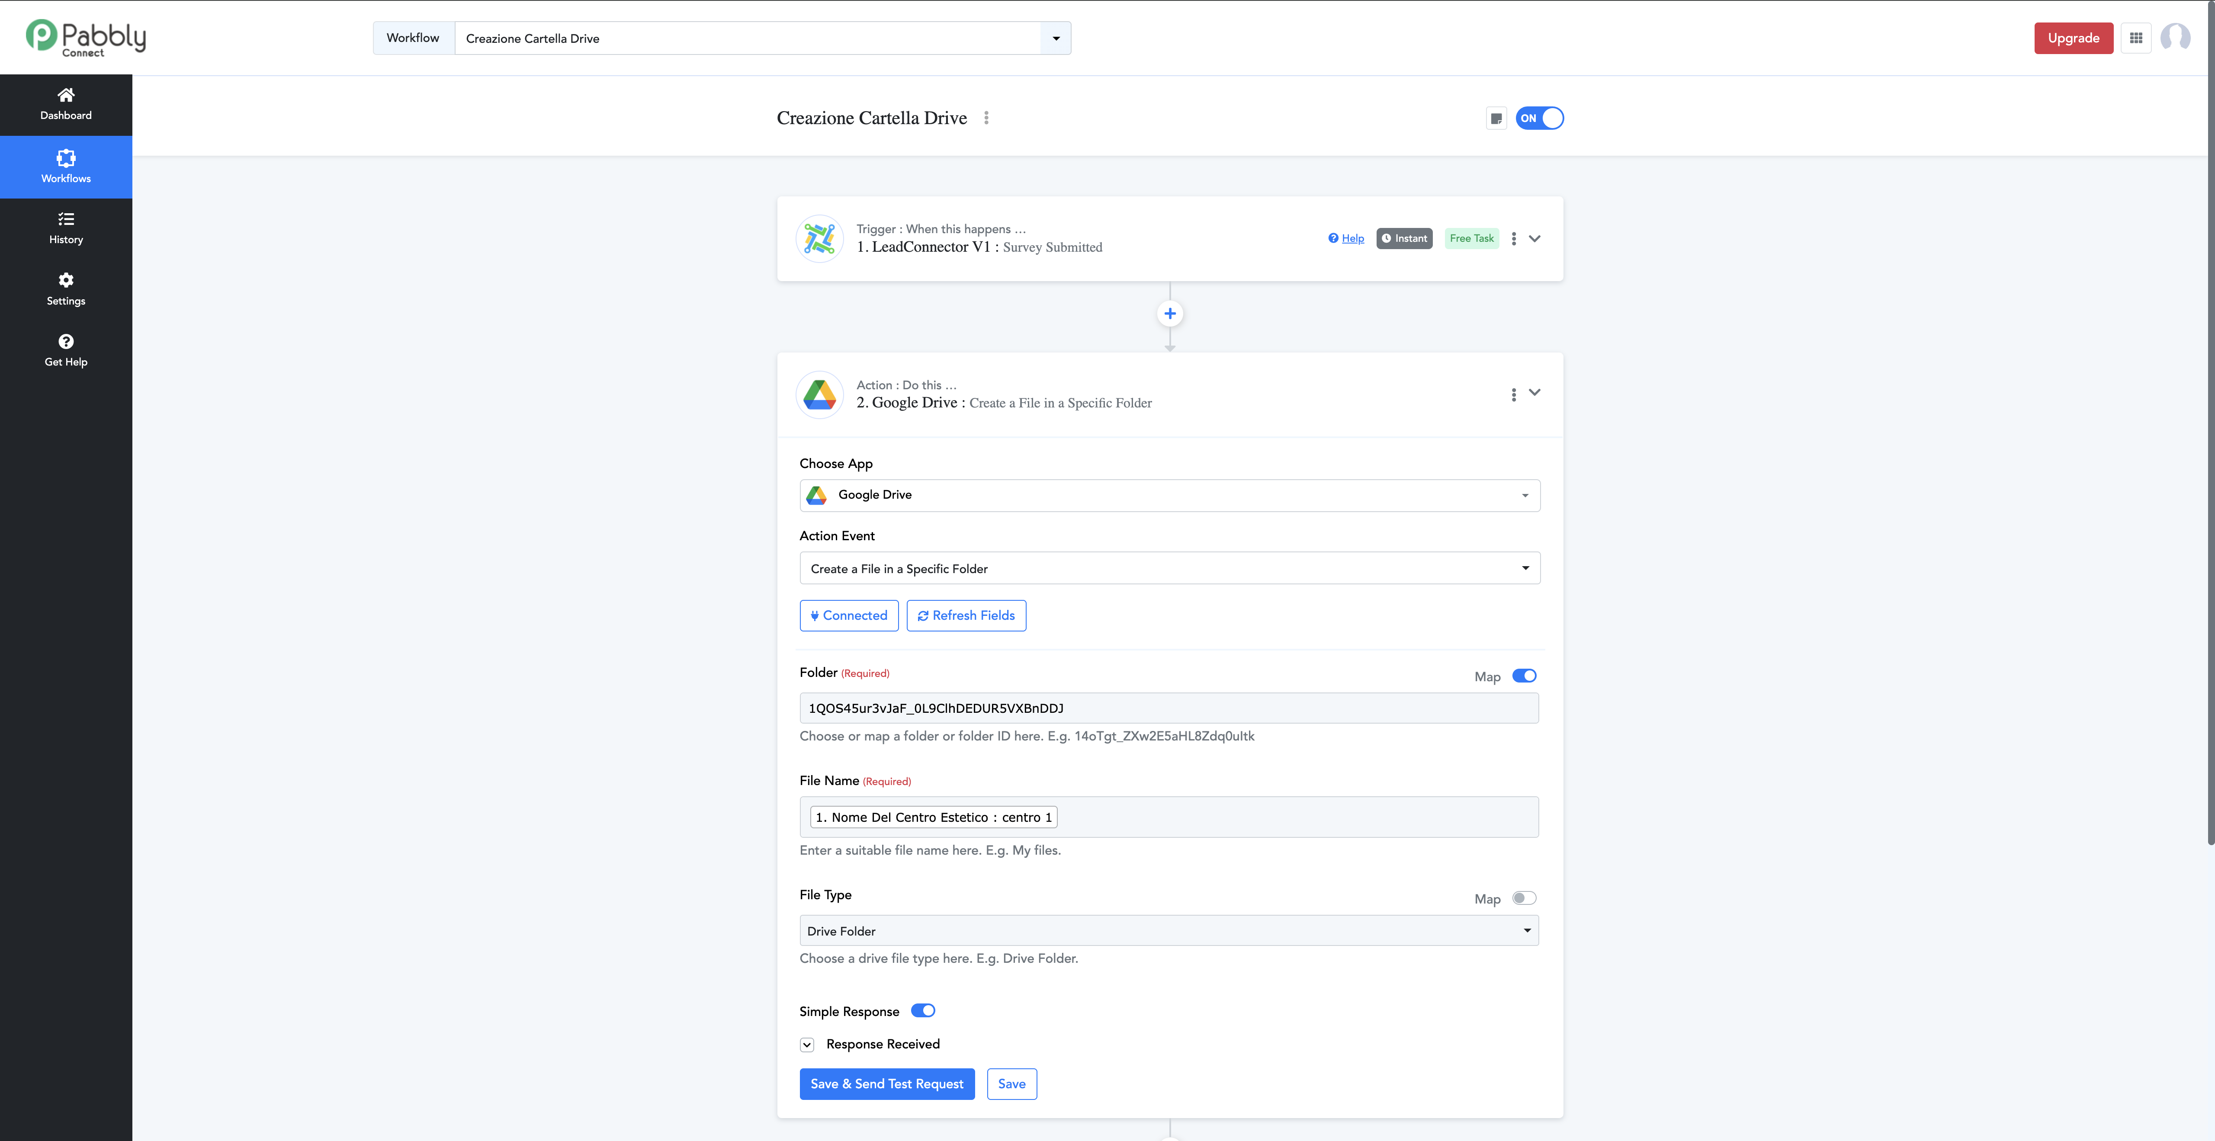Click the Free Task badge
2215x1141 pixels.
click(x=1471, y=238)
